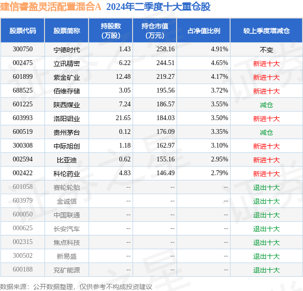Click the 持仓市值(万元) column header
The height and width of the screenshot is (291, 303).
155,30
